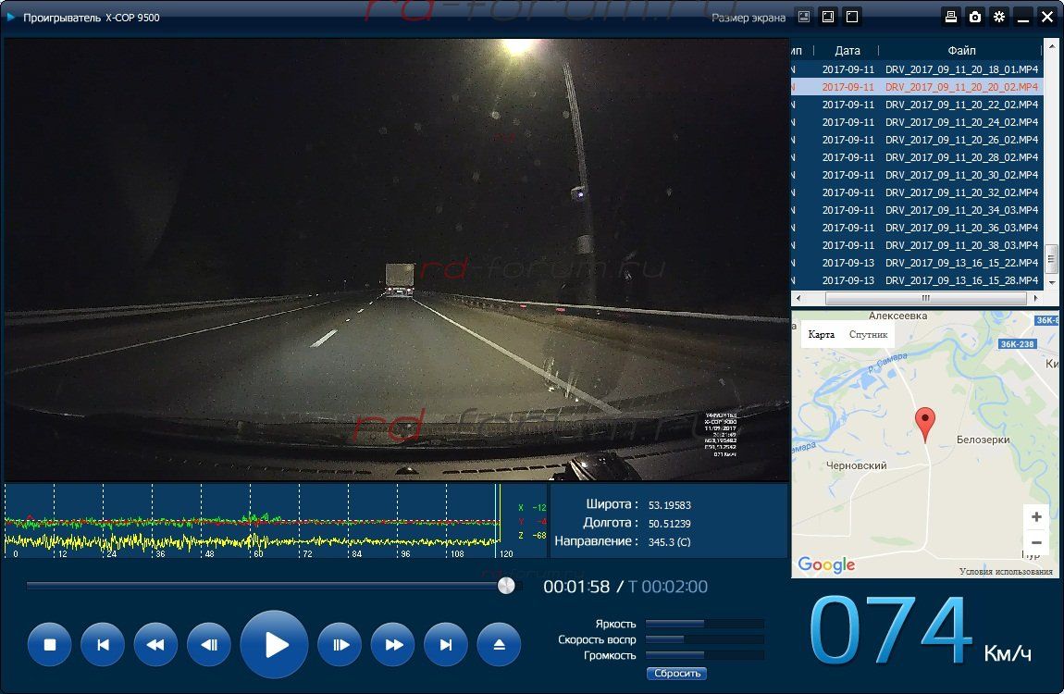Skip to the next video file
The width and height of the screenshot is (1064, 694).
pyautogui.click(x=446, y=645)
